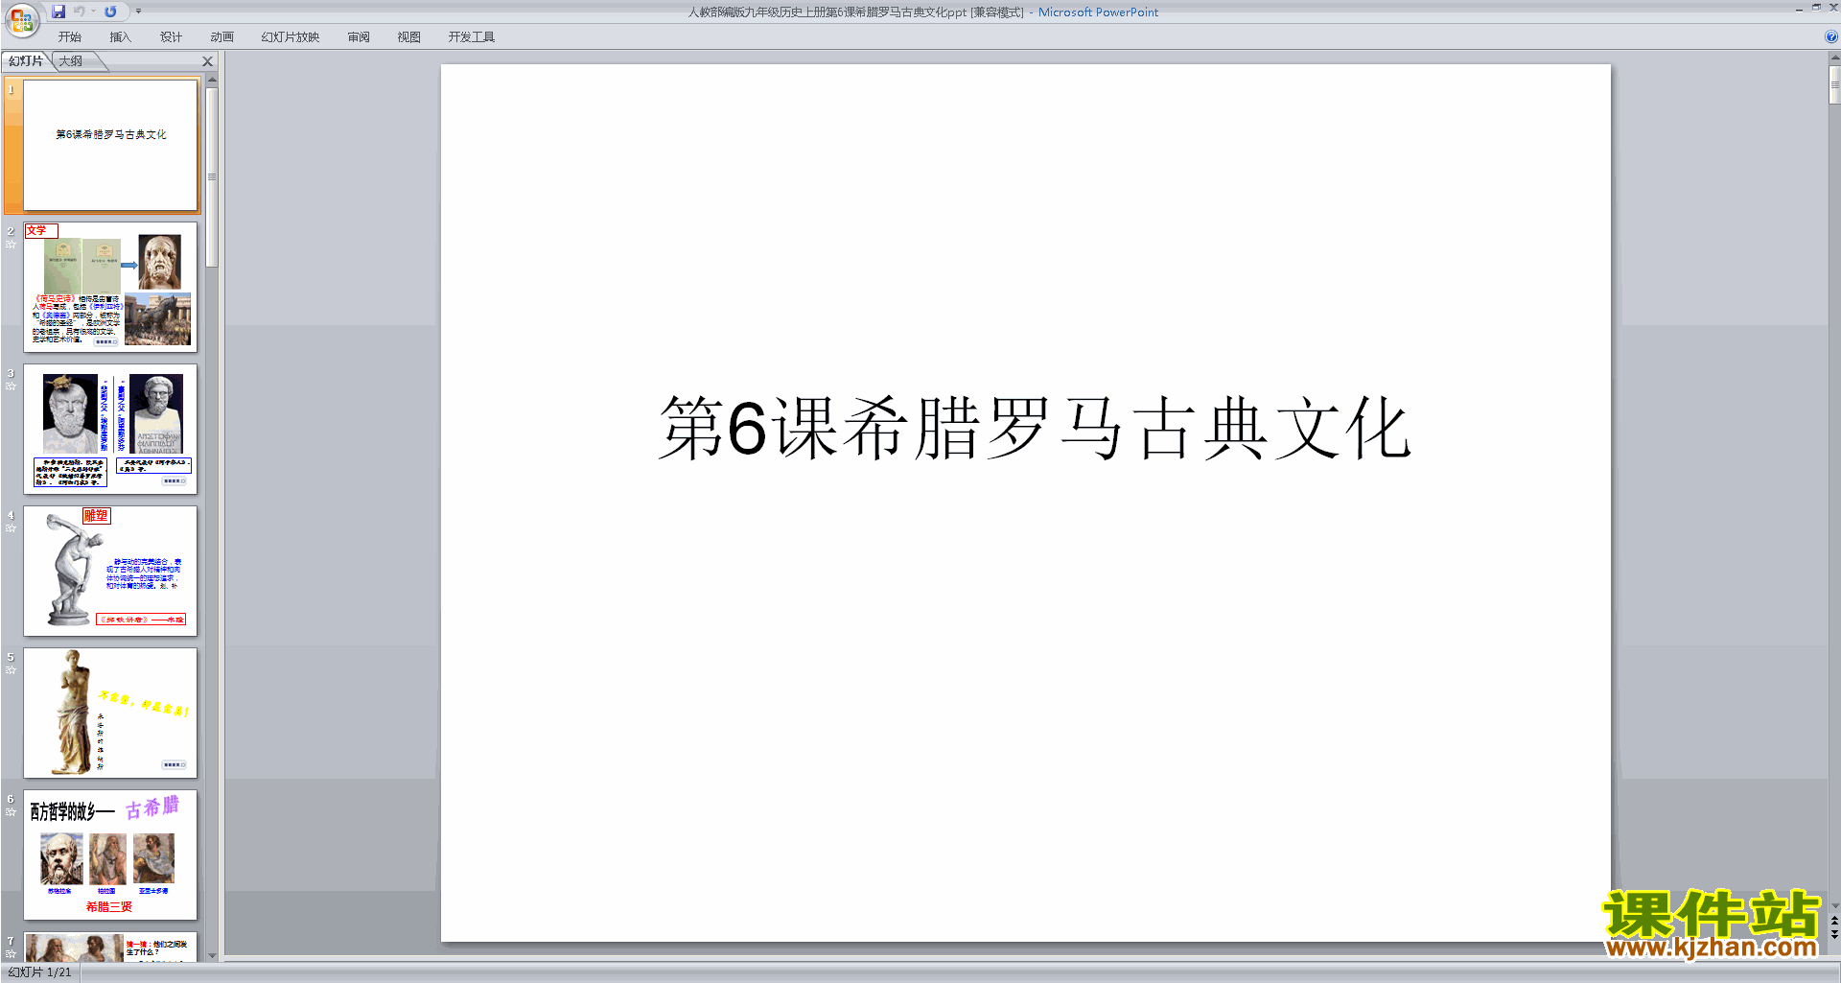Click the slide title 第6课希腊罗马古典文化
This screenshot has width=1841, height=983.
[x=1035, y=429]
